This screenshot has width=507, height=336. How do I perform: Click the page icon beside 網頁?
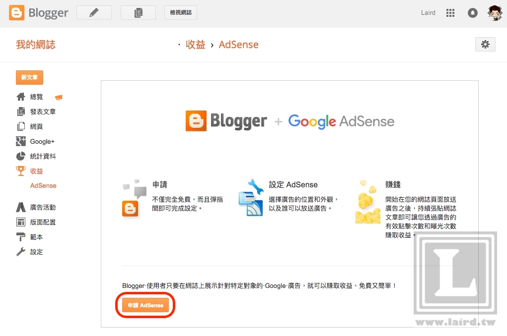click(x=21, y=126)
